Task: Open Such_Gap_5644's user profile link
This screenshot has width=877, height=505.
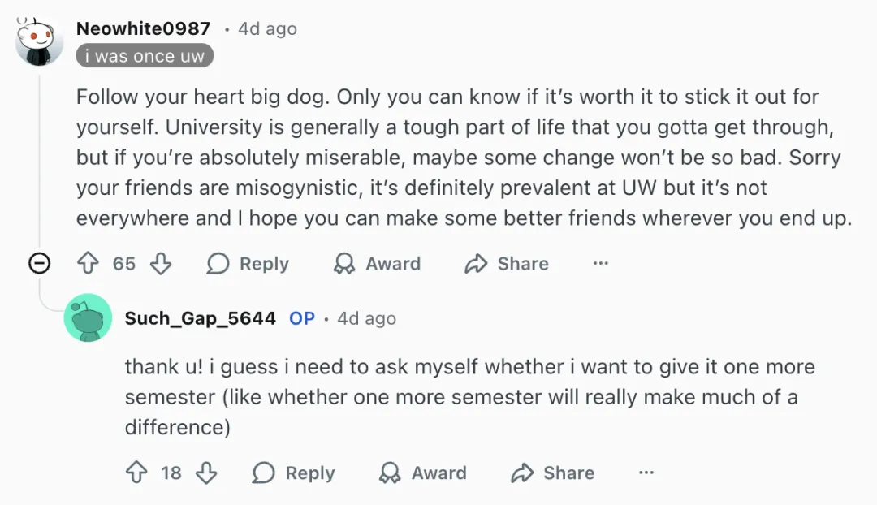Action: (x=201, y=318)
